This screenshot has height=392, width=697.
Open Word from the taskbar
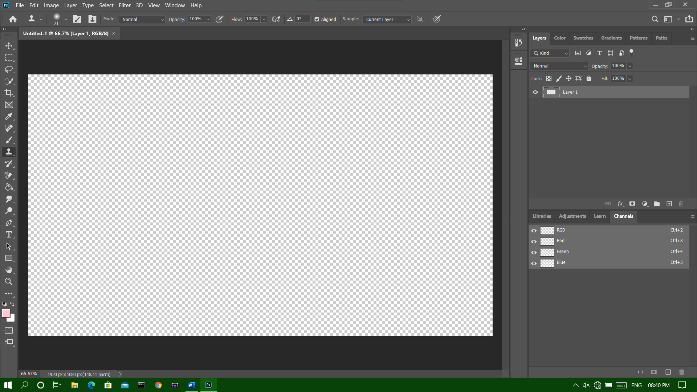click(x=192, y=385)
